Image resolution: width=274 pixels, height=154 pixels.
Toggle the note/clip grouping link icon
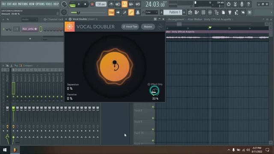pyautogui.click(x=131, y=12)
